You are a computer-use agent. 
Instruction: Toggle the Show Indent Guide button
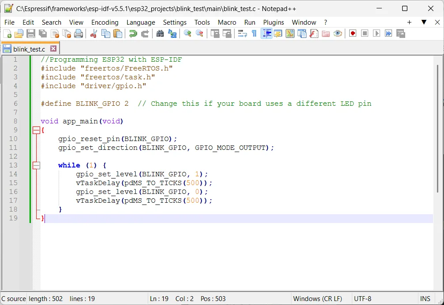point(266,33)
